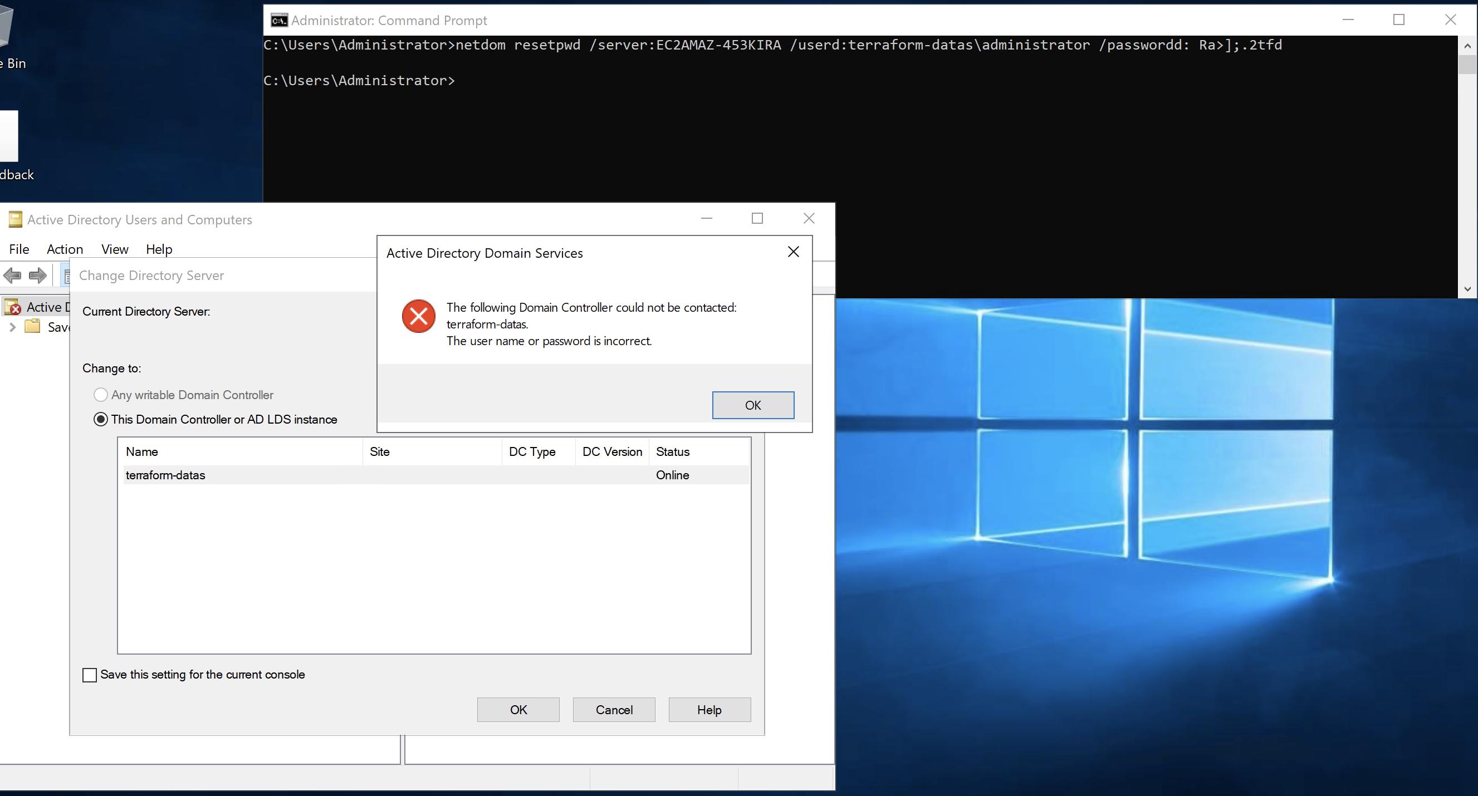Close the Active Directory Domain Services dialog
This screenshot has height=796, width=1478.
pyautogui.click(x=793, y=252)
